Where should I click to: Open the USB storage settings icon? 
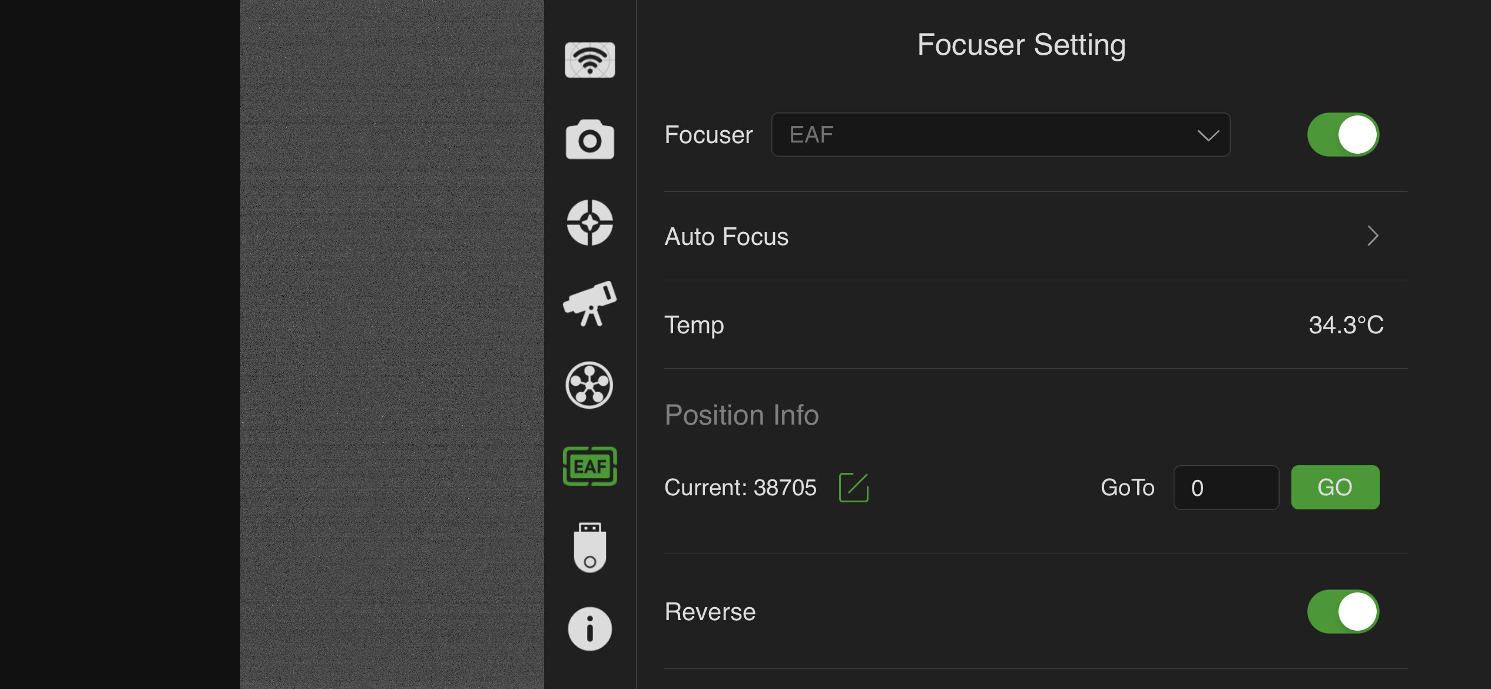tap(589, 548)
